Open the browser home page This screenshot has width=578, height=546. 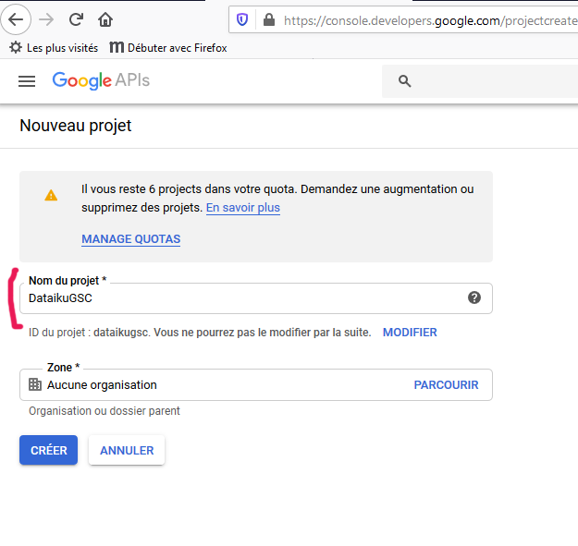pos(105,19)
